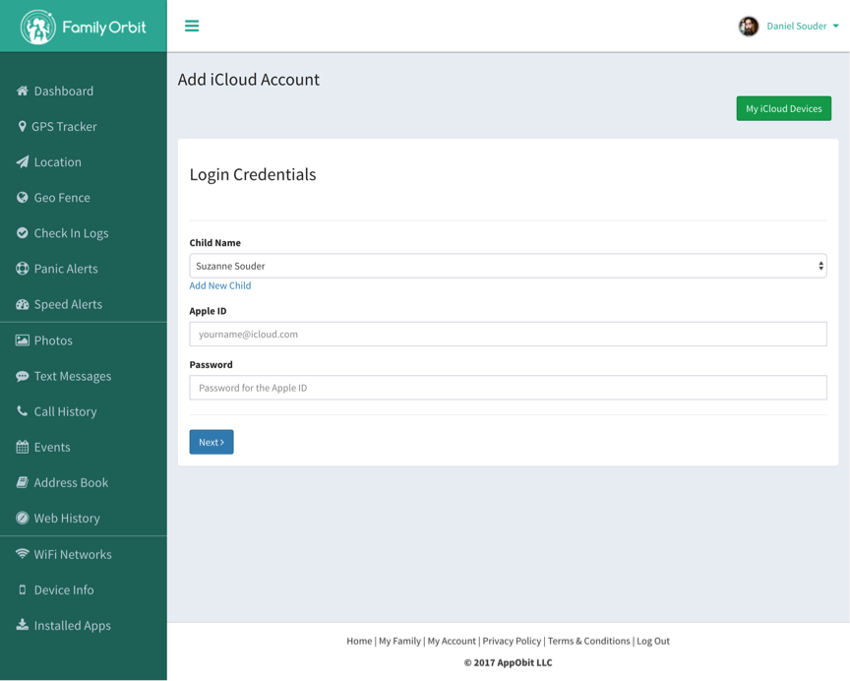The image size is (850, 681).
Task: Click the Geo Fence globe icon
Action: click(23, 198)
